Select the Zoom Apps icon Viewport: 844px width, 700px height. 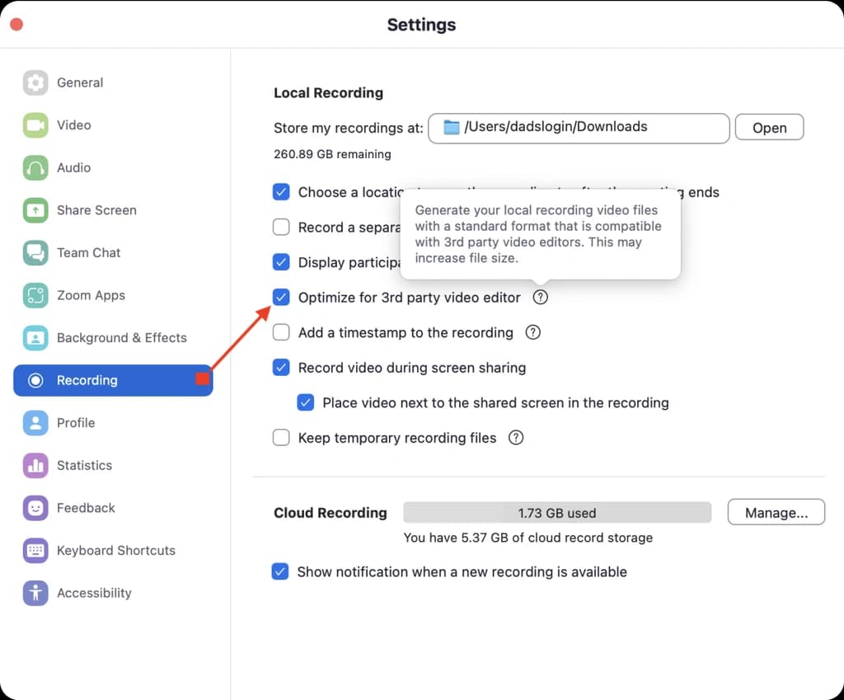(x=35, y=295)
